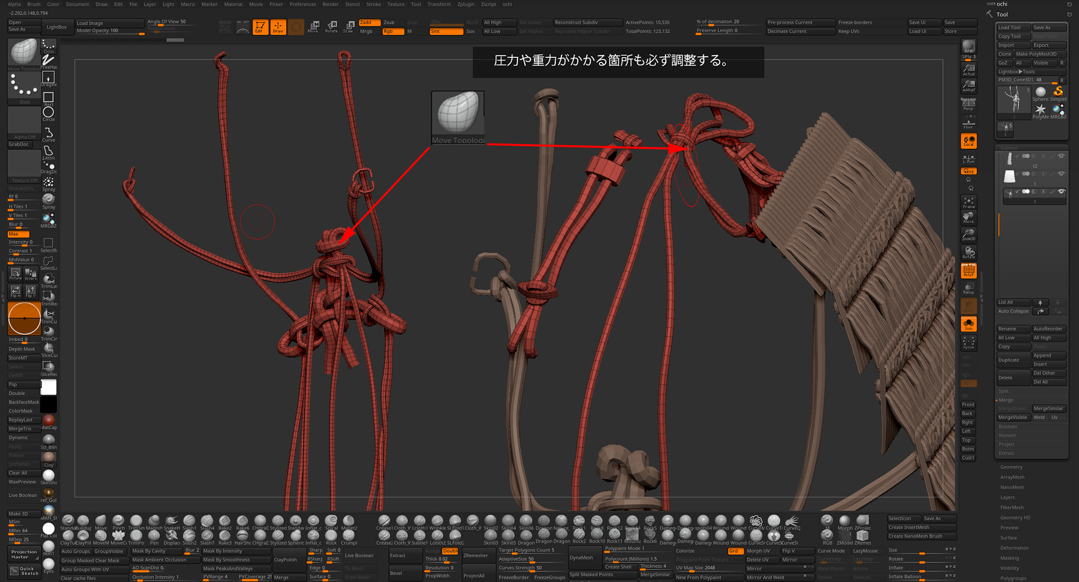Toggle Local transformation mode
This screenshot has width=1079, height=582.
point(969,140)
